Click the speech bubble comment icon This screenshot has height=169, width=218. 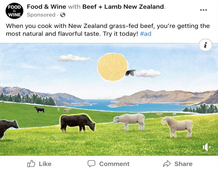click(91, 164)
